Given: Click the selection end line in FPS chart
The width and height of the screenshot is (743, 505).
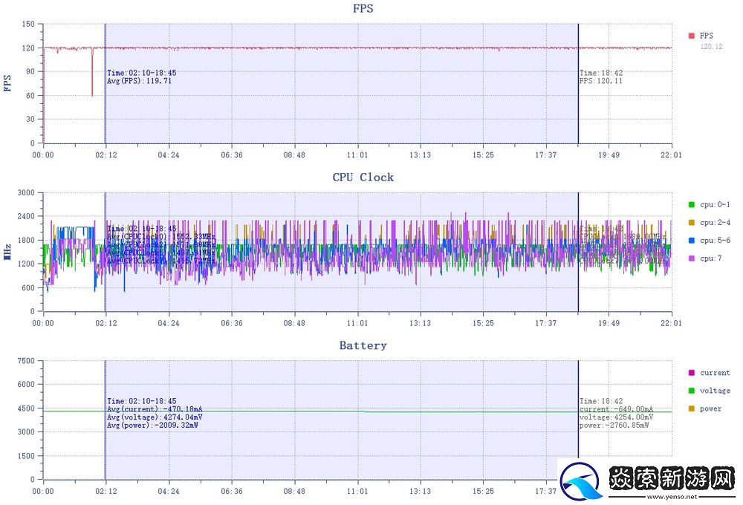Looking at the screenshot, I should pos(578,111).
